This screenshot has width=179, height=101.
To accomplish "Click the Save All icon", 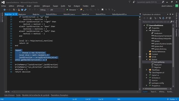I will pyautogui.click(x=25, y=10).
